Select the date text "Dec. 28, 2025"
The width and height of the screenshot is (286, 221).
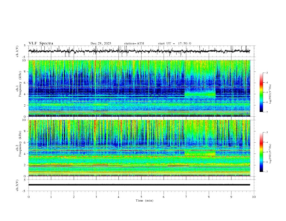click(101, 43)
